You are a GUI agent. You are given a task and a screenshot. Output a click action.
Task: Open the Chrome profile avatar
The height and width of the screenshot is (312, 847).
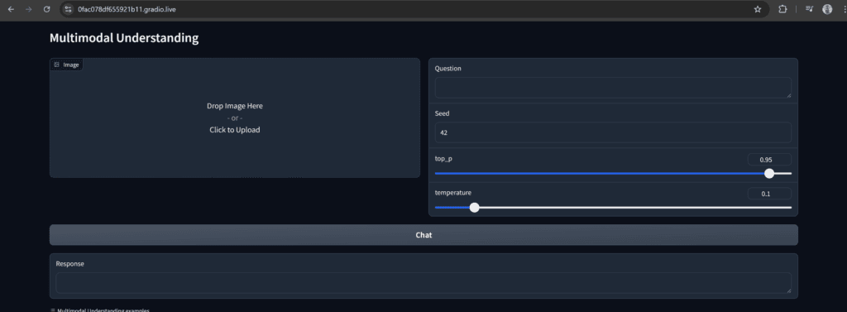[827, 9]
